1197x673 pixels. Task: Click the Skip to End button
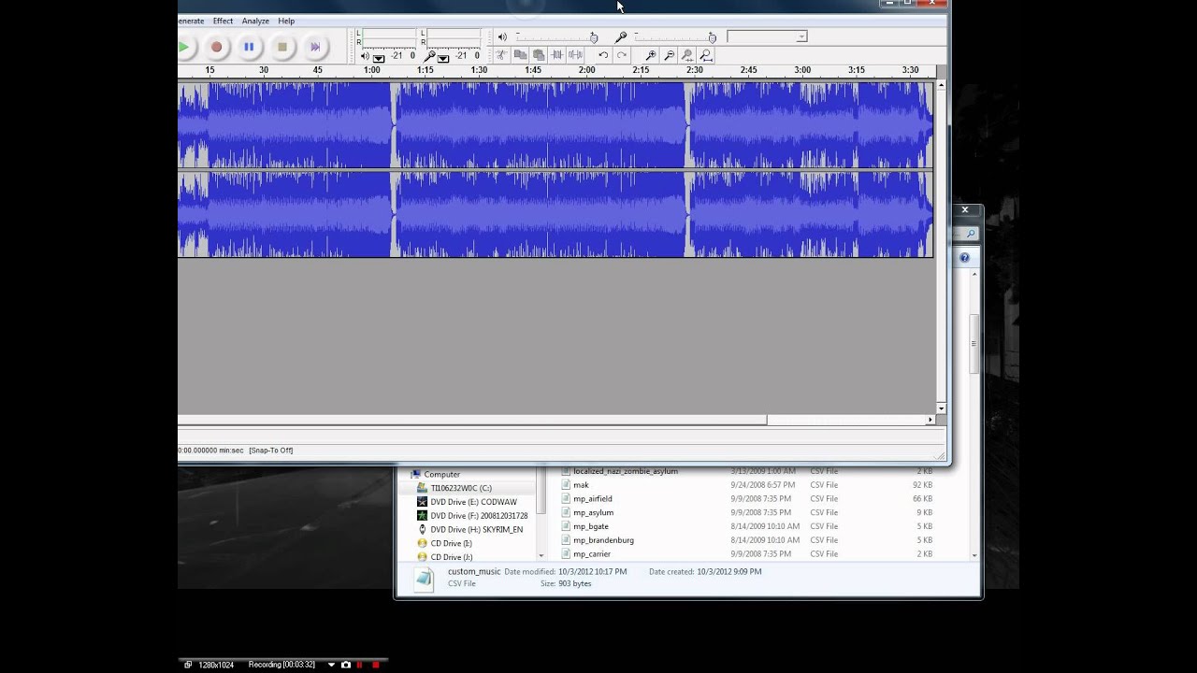(x=315, y=47)
